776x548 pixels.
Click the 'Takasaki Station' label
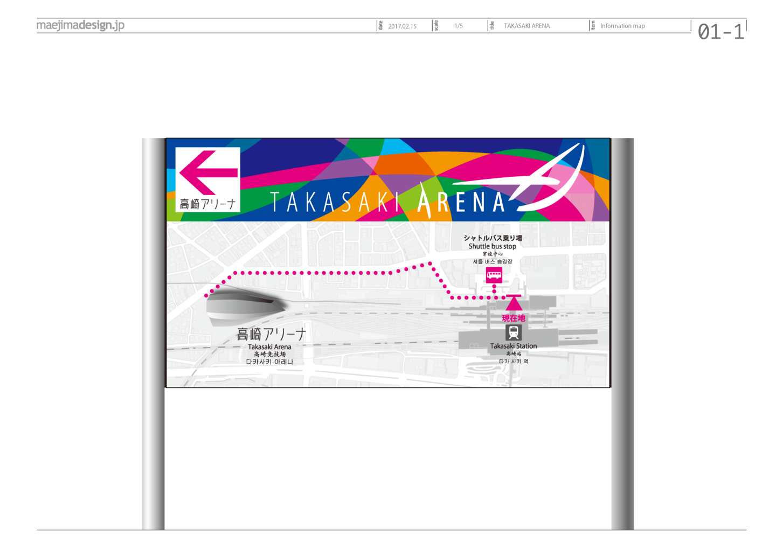513,346
